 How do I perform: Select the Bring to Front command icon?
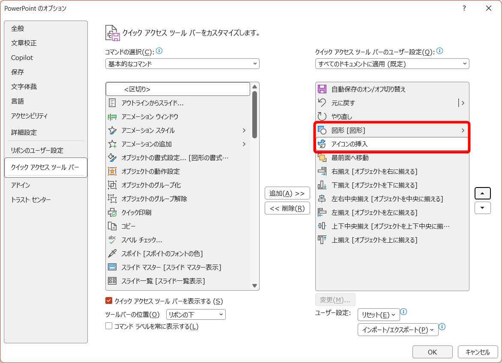tap(322, 158)
